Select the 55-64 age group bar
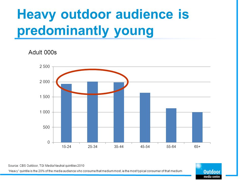 tap(171, 125)
